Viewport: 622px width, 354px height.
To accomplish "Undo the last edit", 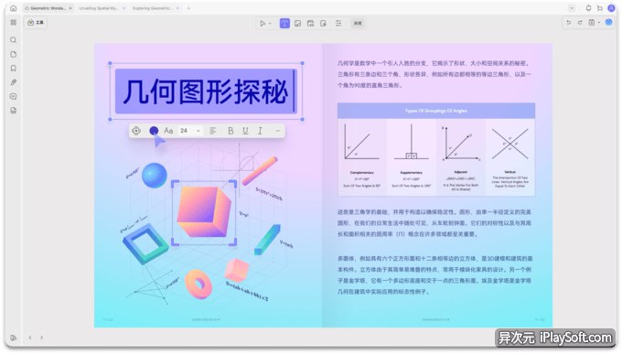I will (568, 23).
